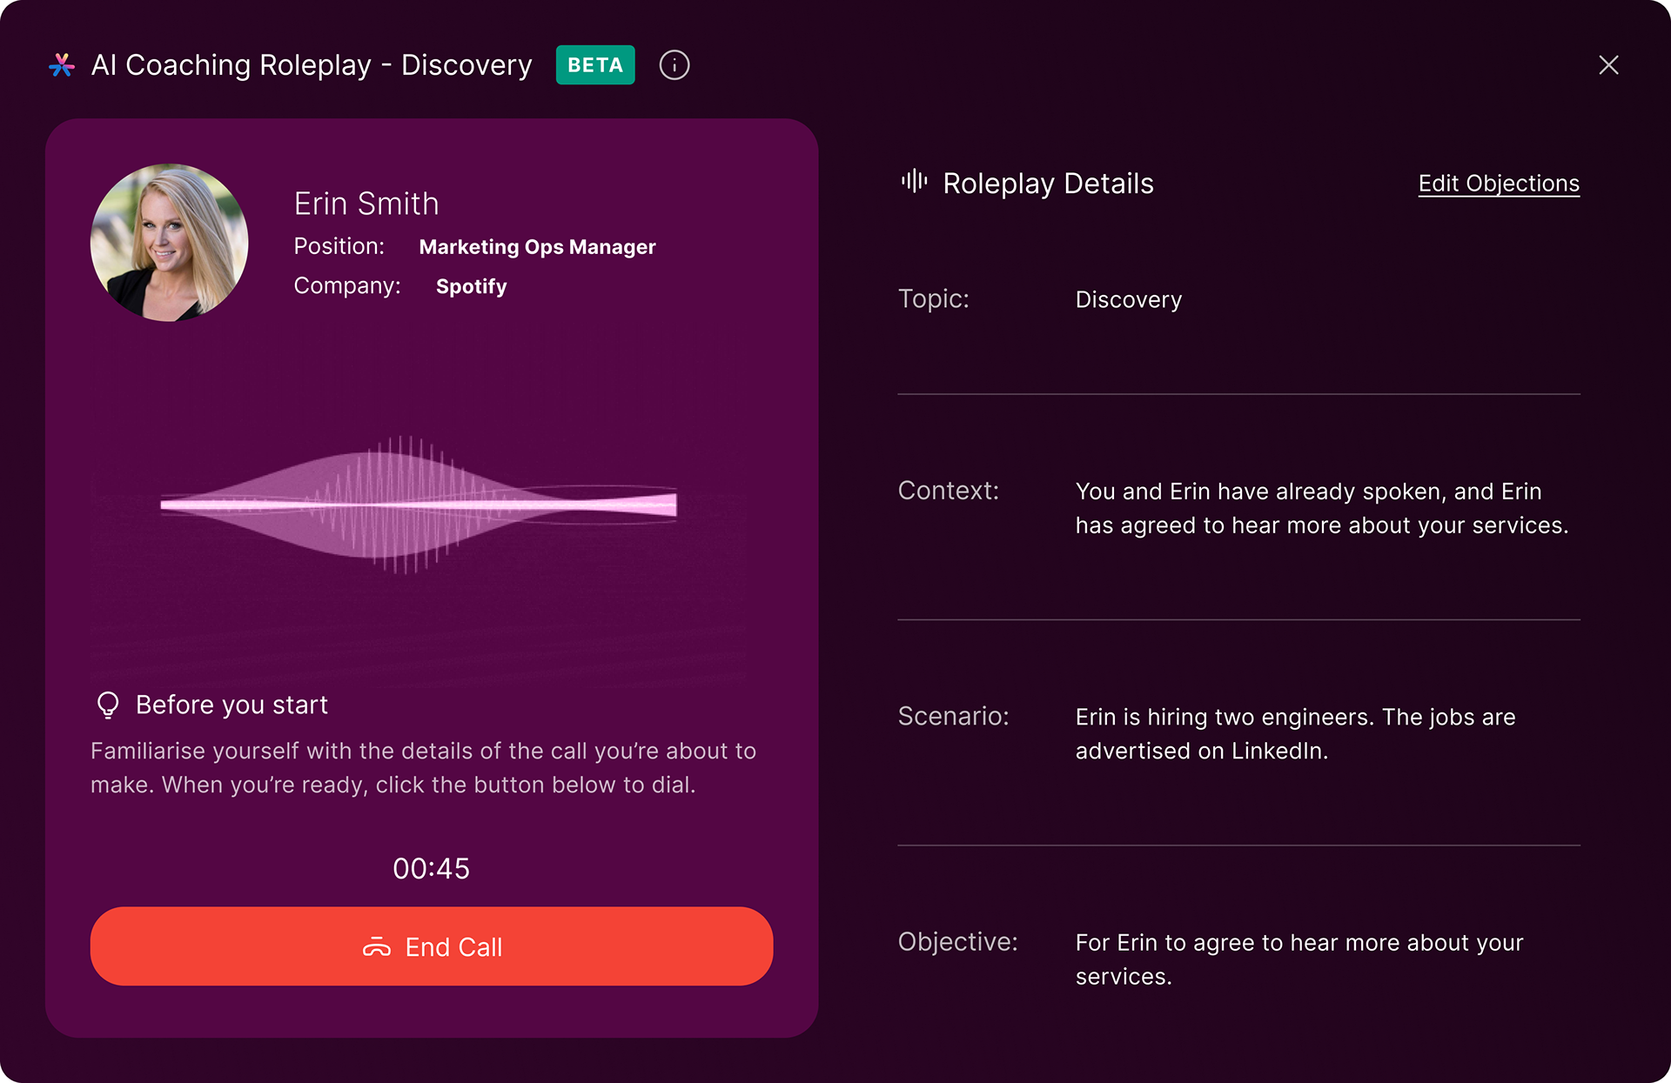Click the sound bars icon near Roleplay Details
Image resolution: width=1671 pixels, height=1083 pixels.
pos(914,182)
